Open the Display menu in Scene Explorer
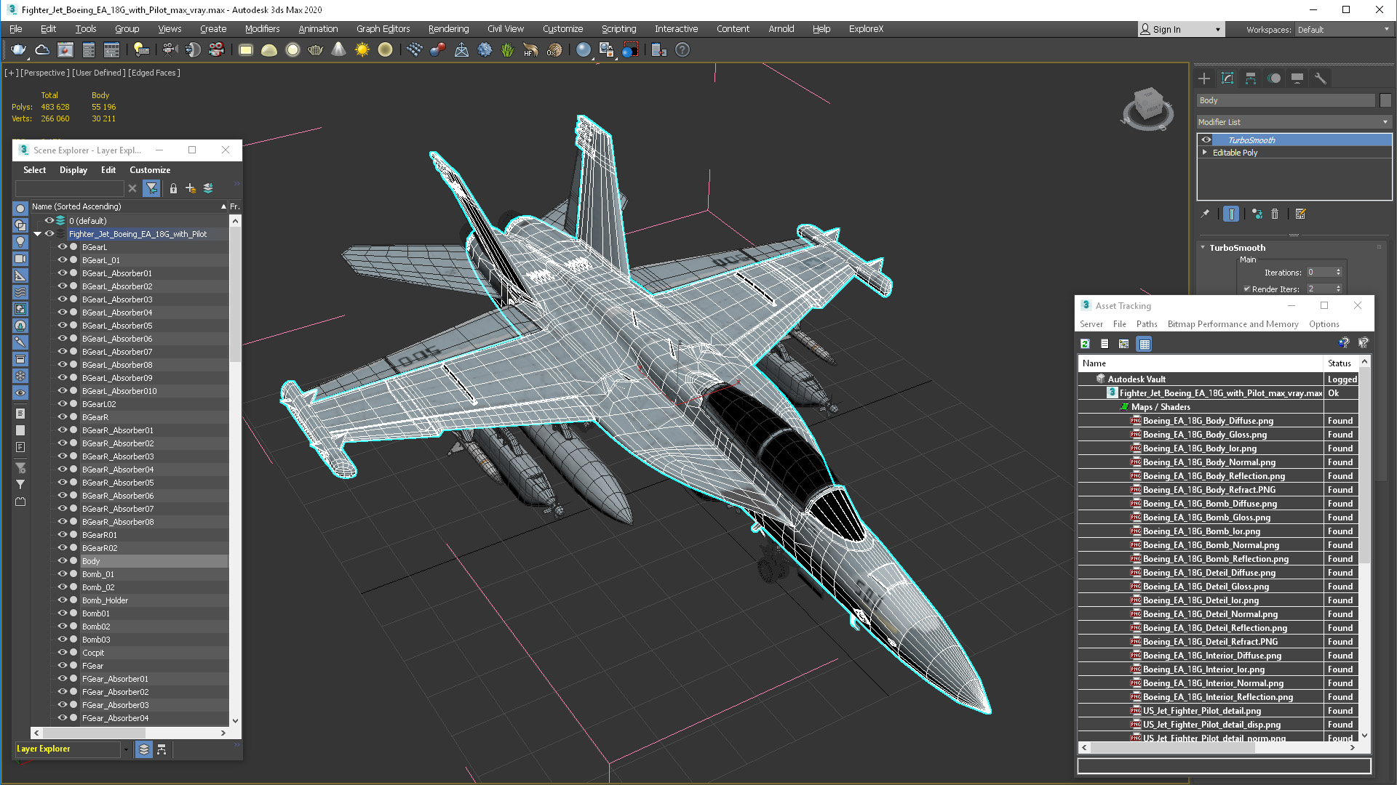This screenshot has width=1397, height=785. coord(73,170)
